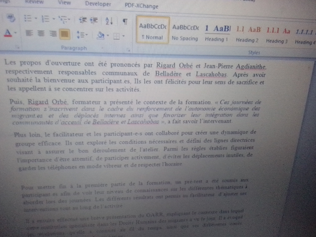The height and width of the screenshot is (237, 316).
Task: Toggle Show/Hide paragraph marks (¶)
Action: pyautogui.click(x=125, y=21)
